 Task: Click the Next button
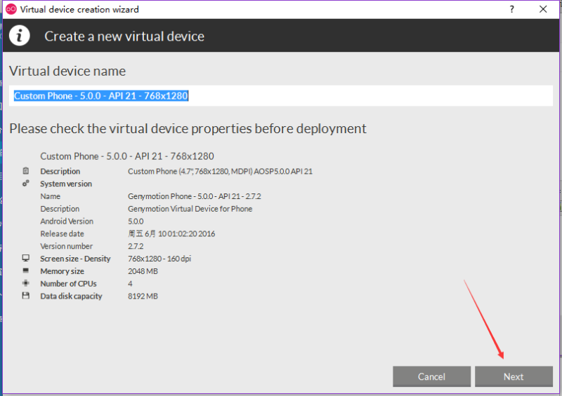coord(514,376)
